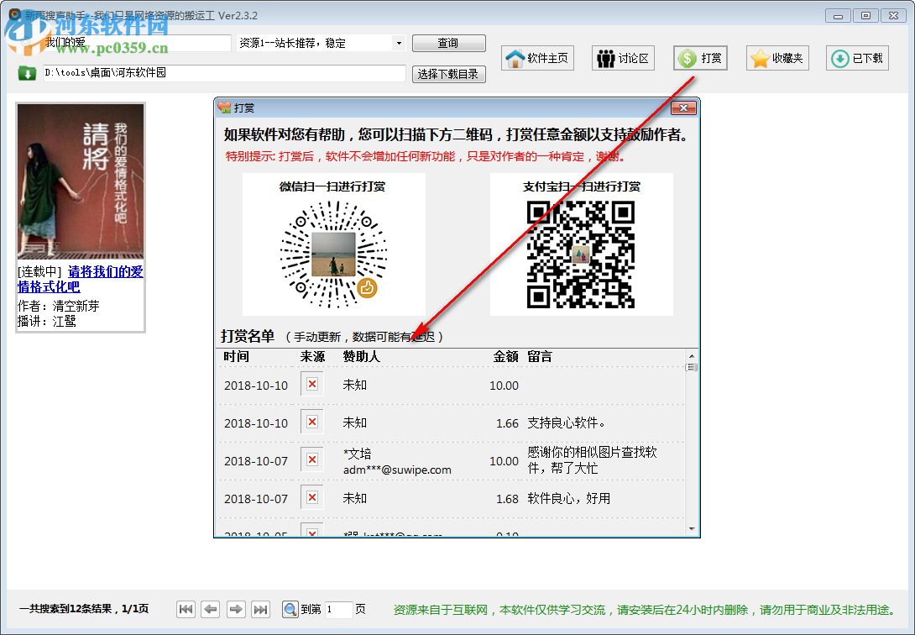Click source icon of first 2018-10-10 row
The height and width of the screenshot is (635, 915).
312,384
